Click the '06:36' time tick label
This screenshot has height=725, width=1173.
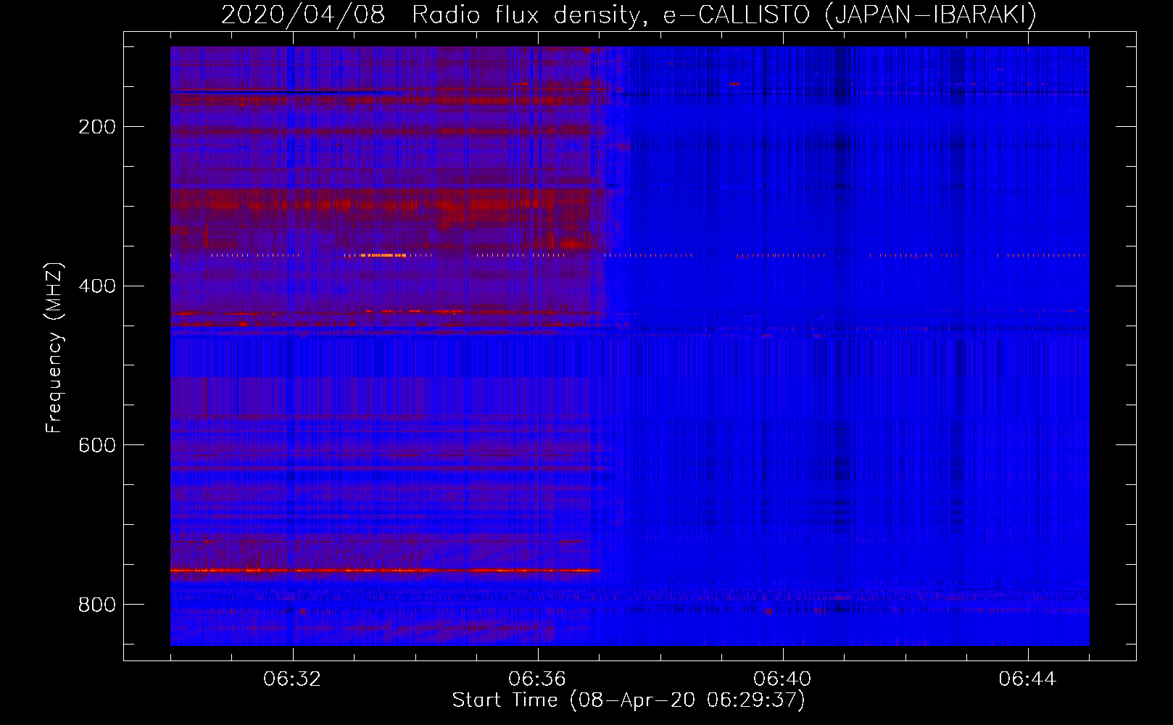537,679
